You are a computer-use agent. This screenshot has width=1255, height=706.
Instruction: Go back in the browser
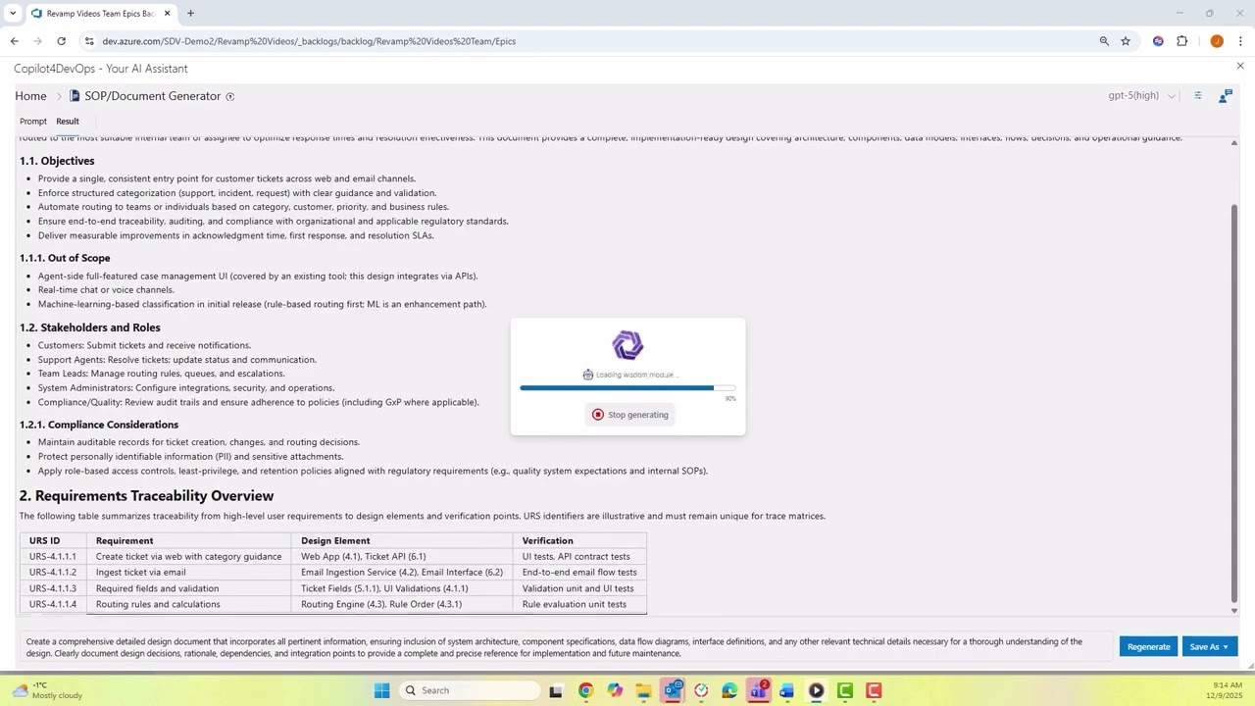click(x=14, y=41)
